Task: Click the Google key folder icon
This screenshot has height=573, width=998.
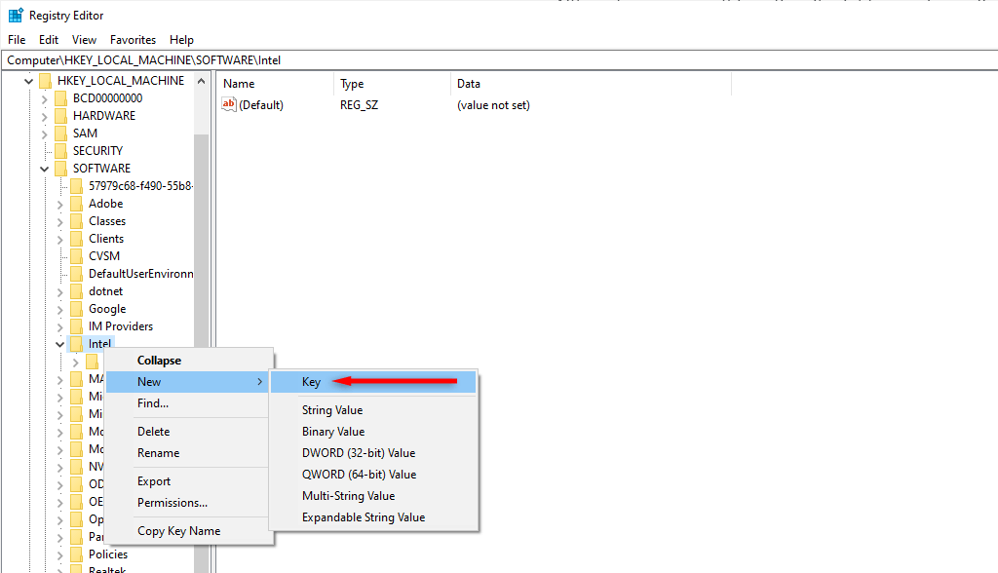Action: coord(76,309)
